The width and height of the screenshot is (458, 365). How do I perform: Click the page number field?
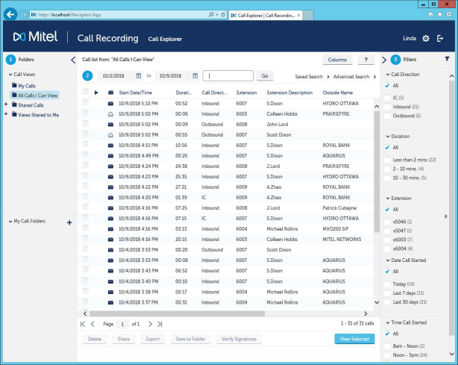(x=122, y=324)
